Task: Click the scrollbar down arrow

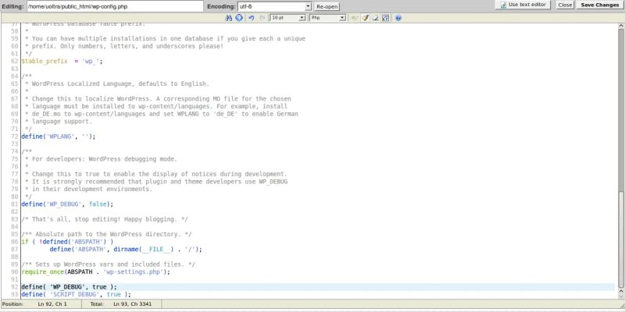Action: [621, 295]
